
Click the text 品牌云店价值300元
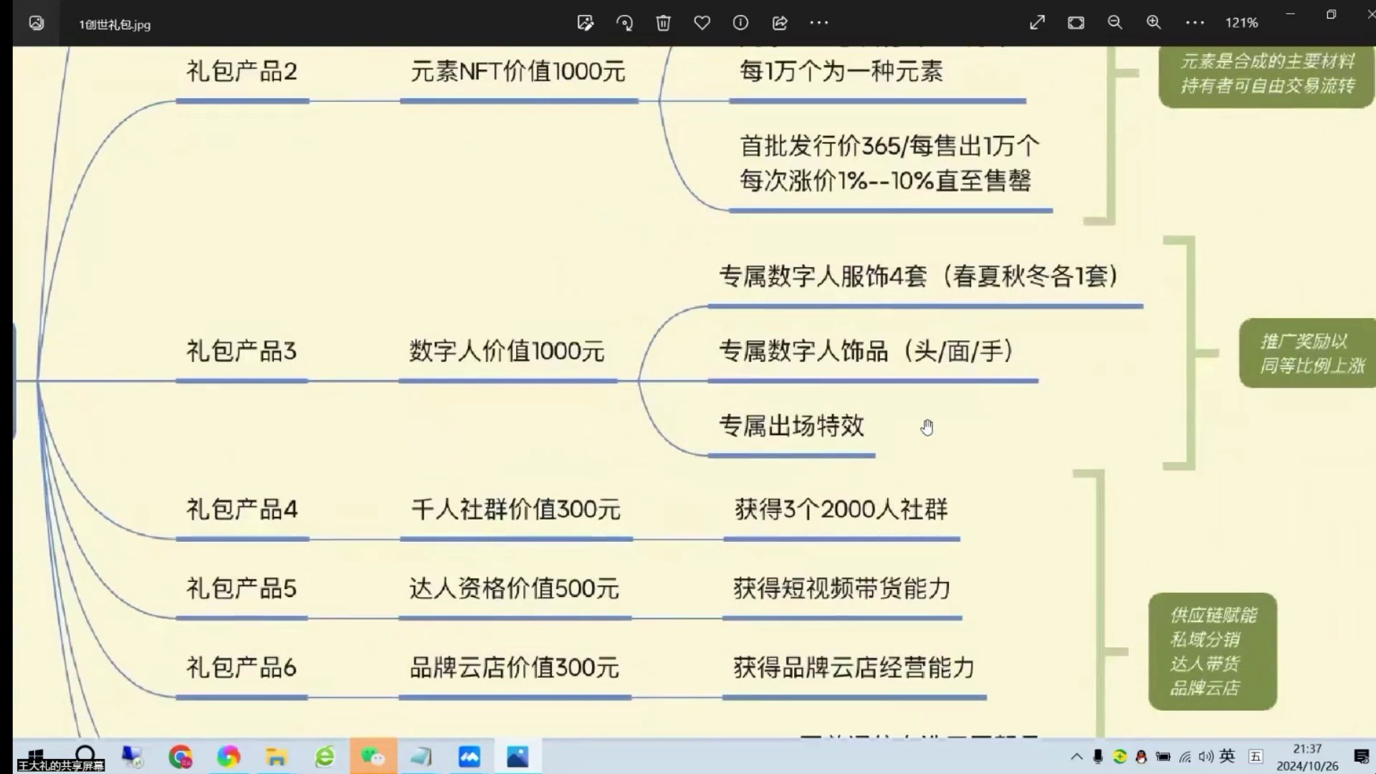pyautogui.click(x=514, y=668)
